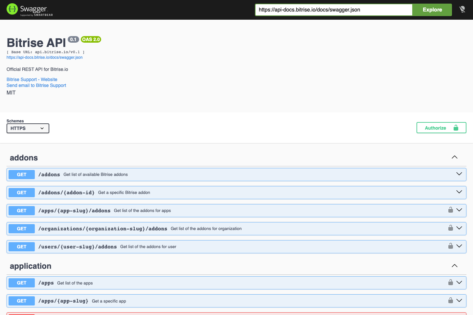
Task: Click the padlock on /users/{user-slug}/addons row
Action: (450, 245)
